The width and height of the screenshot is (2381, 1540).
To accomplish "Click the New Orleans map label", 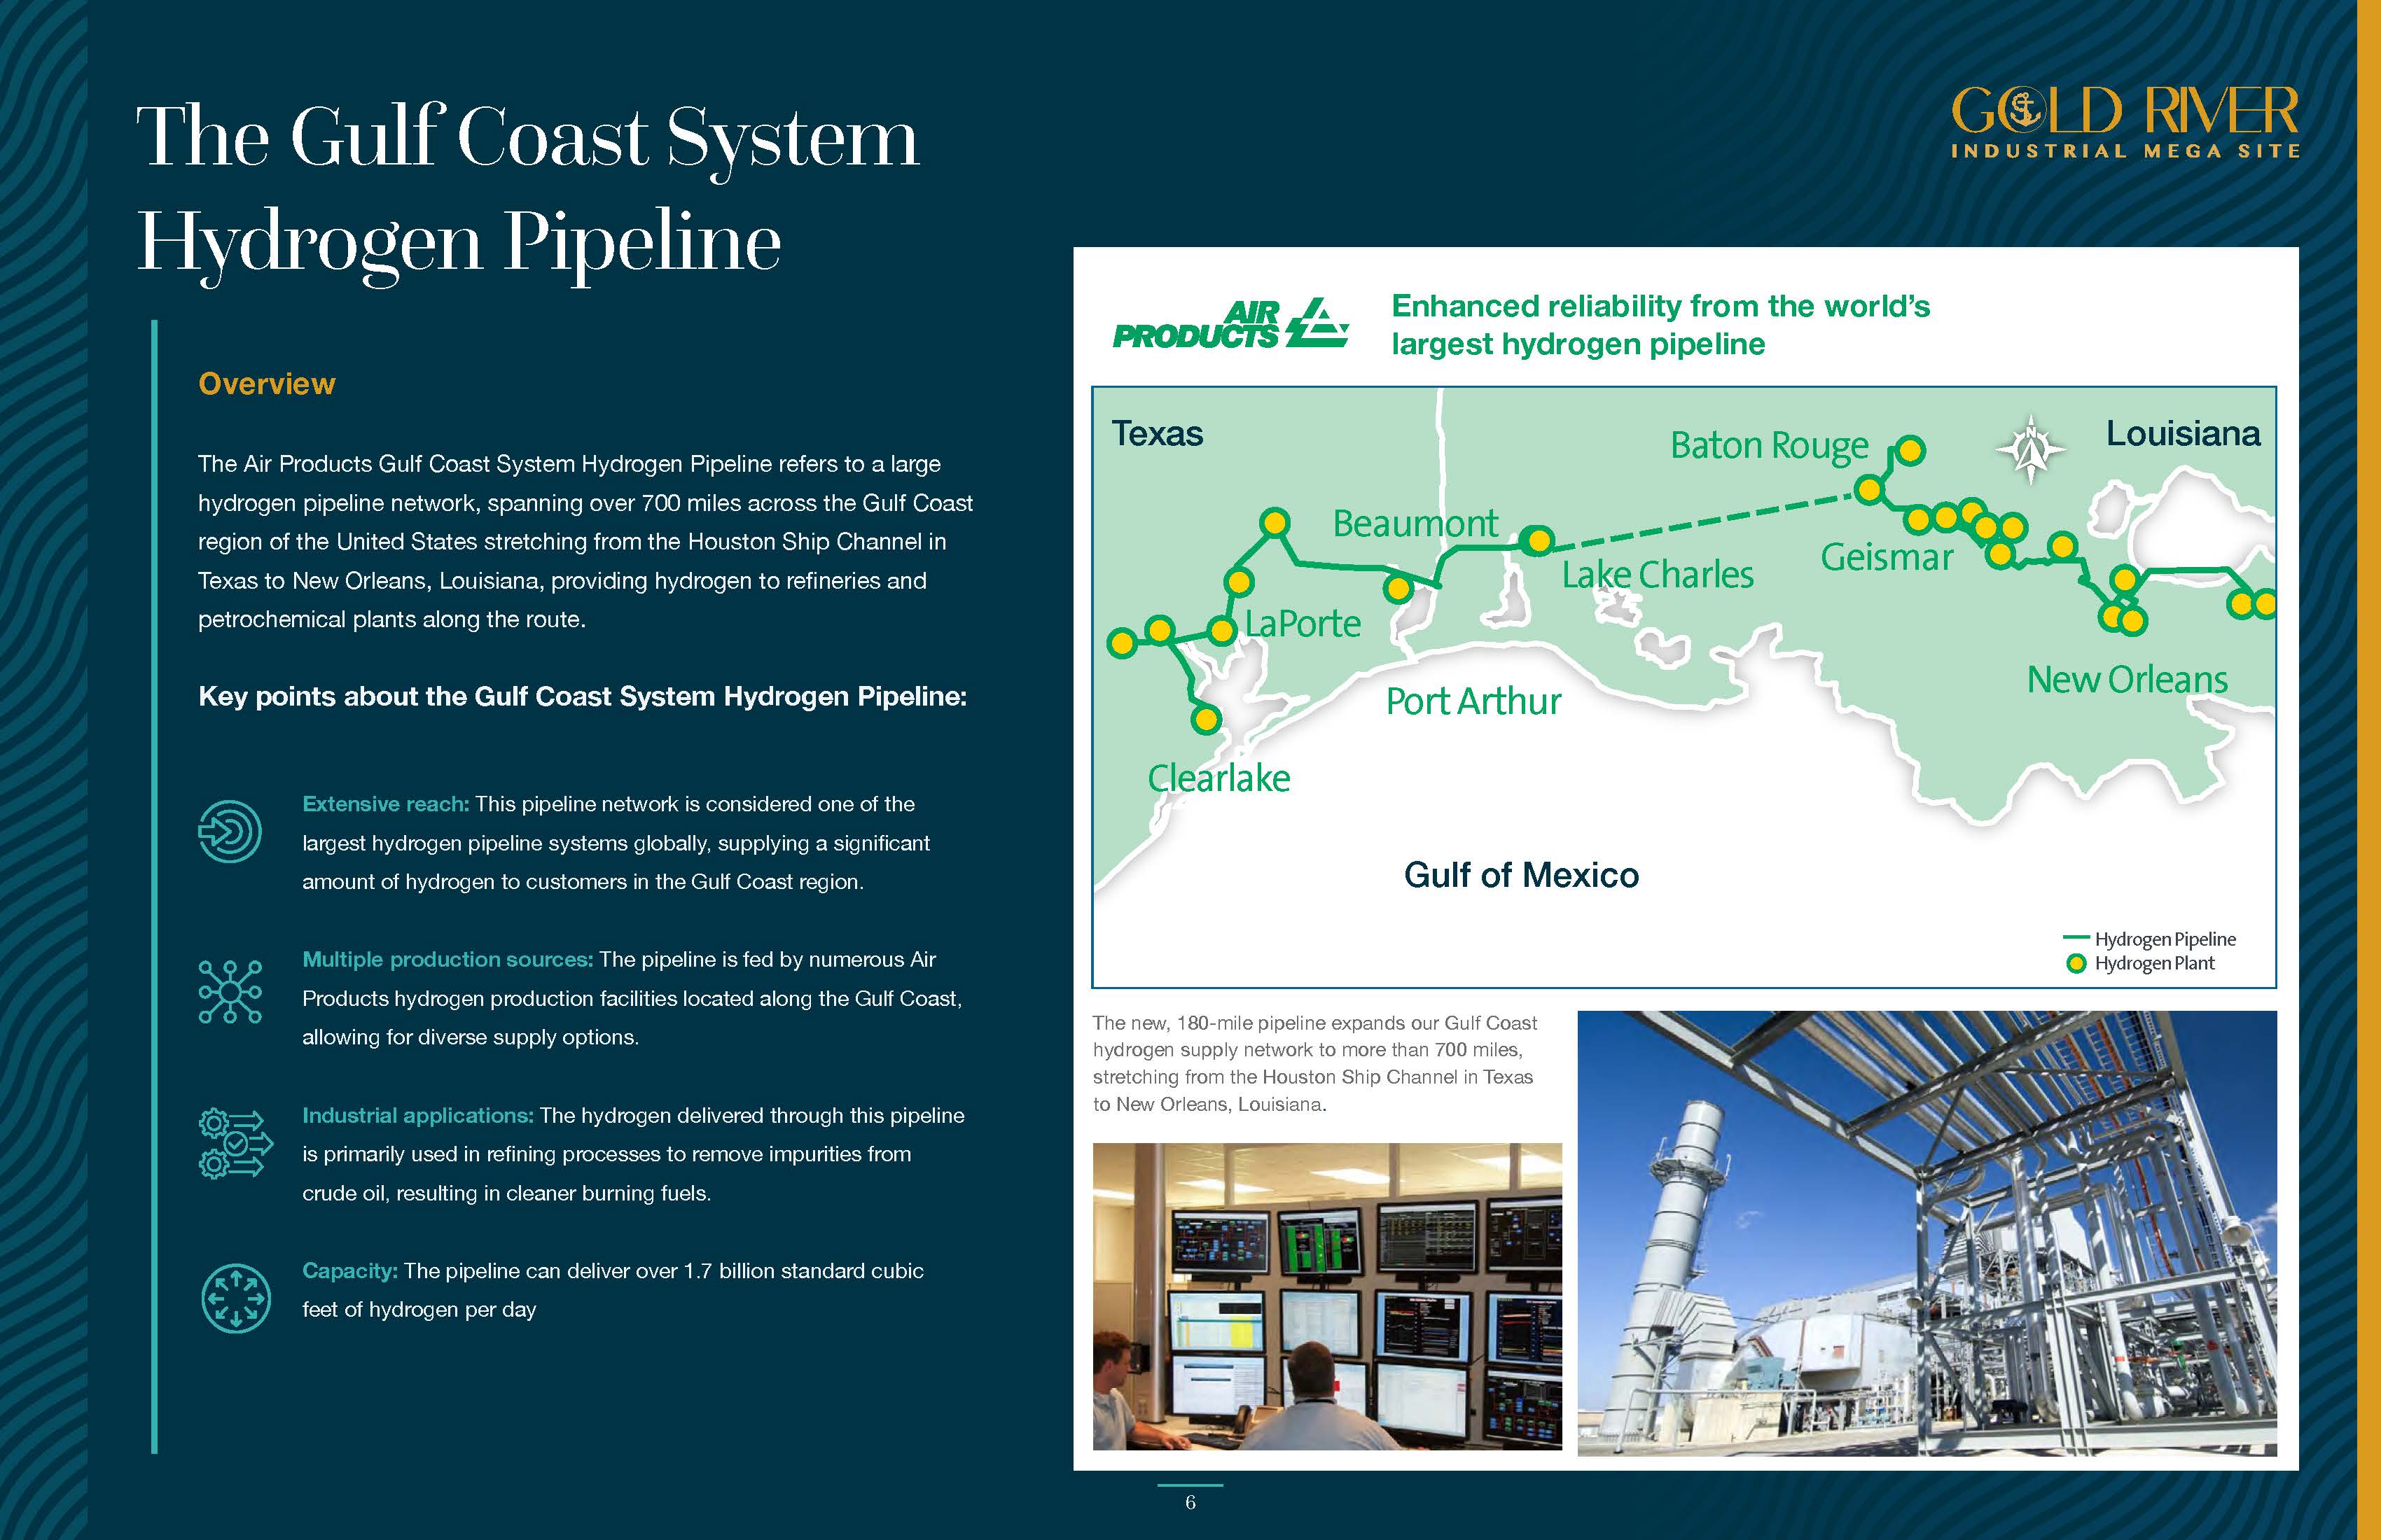I will 2126,680.
